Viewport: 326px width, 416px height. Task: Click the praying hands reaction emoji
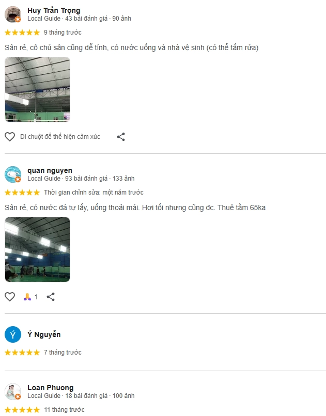(x=27, y=297)
